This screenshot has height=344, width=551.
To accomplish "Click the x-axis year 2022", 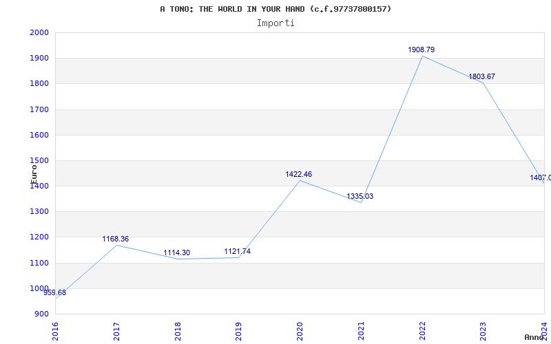I will (x=422, y=331).
